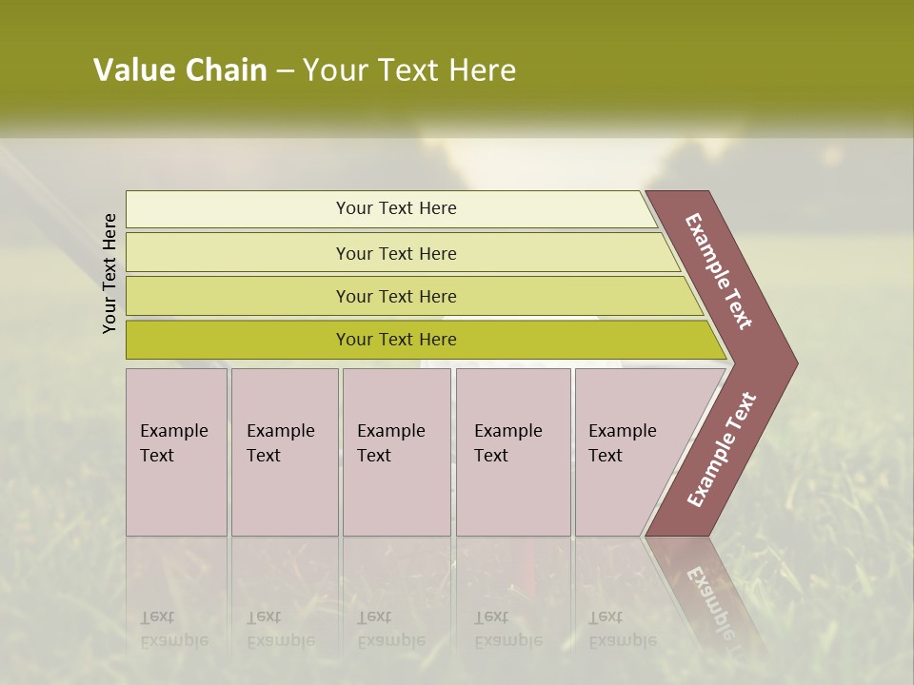Select the lower chevron arm "Example Text"
914x685 pixels.
721,450
